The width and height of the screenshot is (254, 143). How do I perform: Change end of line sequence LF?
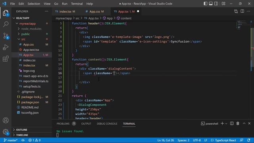pos(206,140)
